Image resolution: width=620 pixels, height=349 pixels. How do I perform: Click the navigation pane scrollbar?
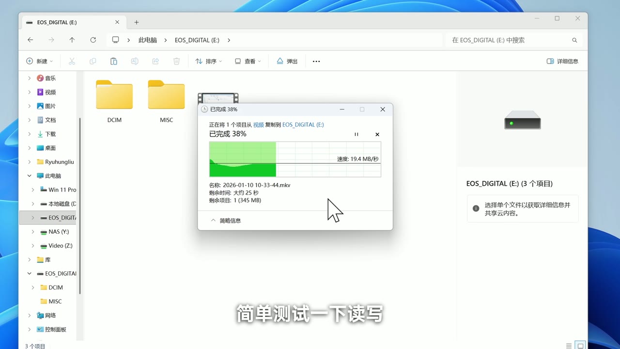[80, 206]
